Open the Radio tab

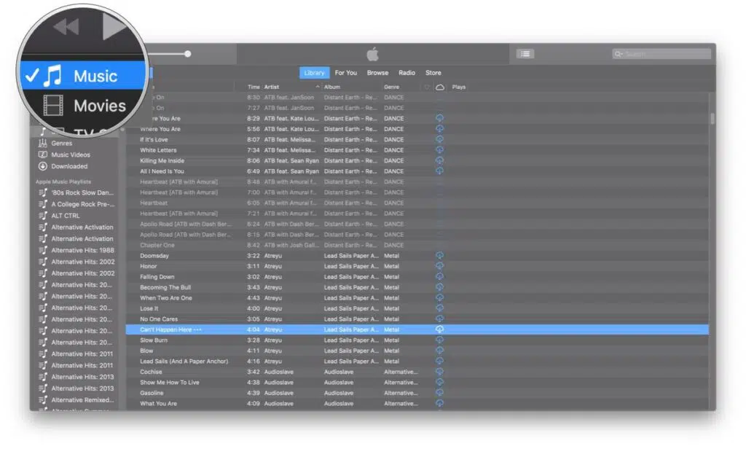[407, 73]
